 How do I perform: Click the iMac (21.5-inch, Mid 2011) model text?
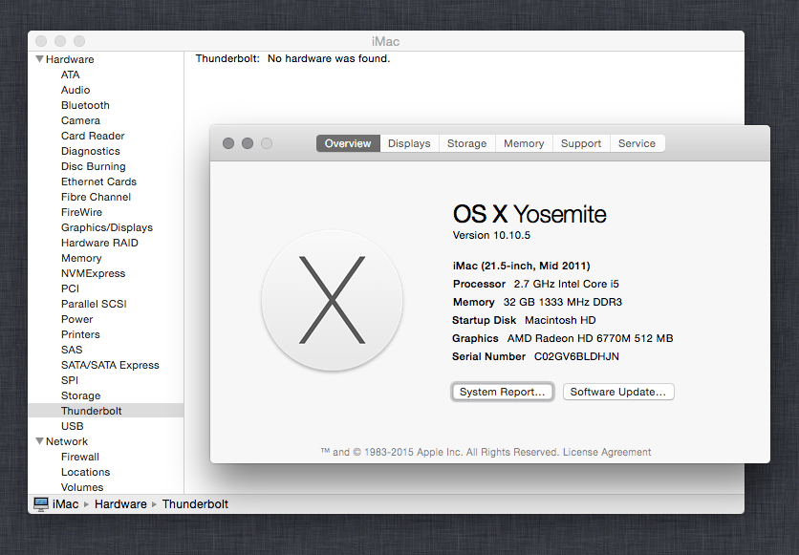[x=521, y=266]
